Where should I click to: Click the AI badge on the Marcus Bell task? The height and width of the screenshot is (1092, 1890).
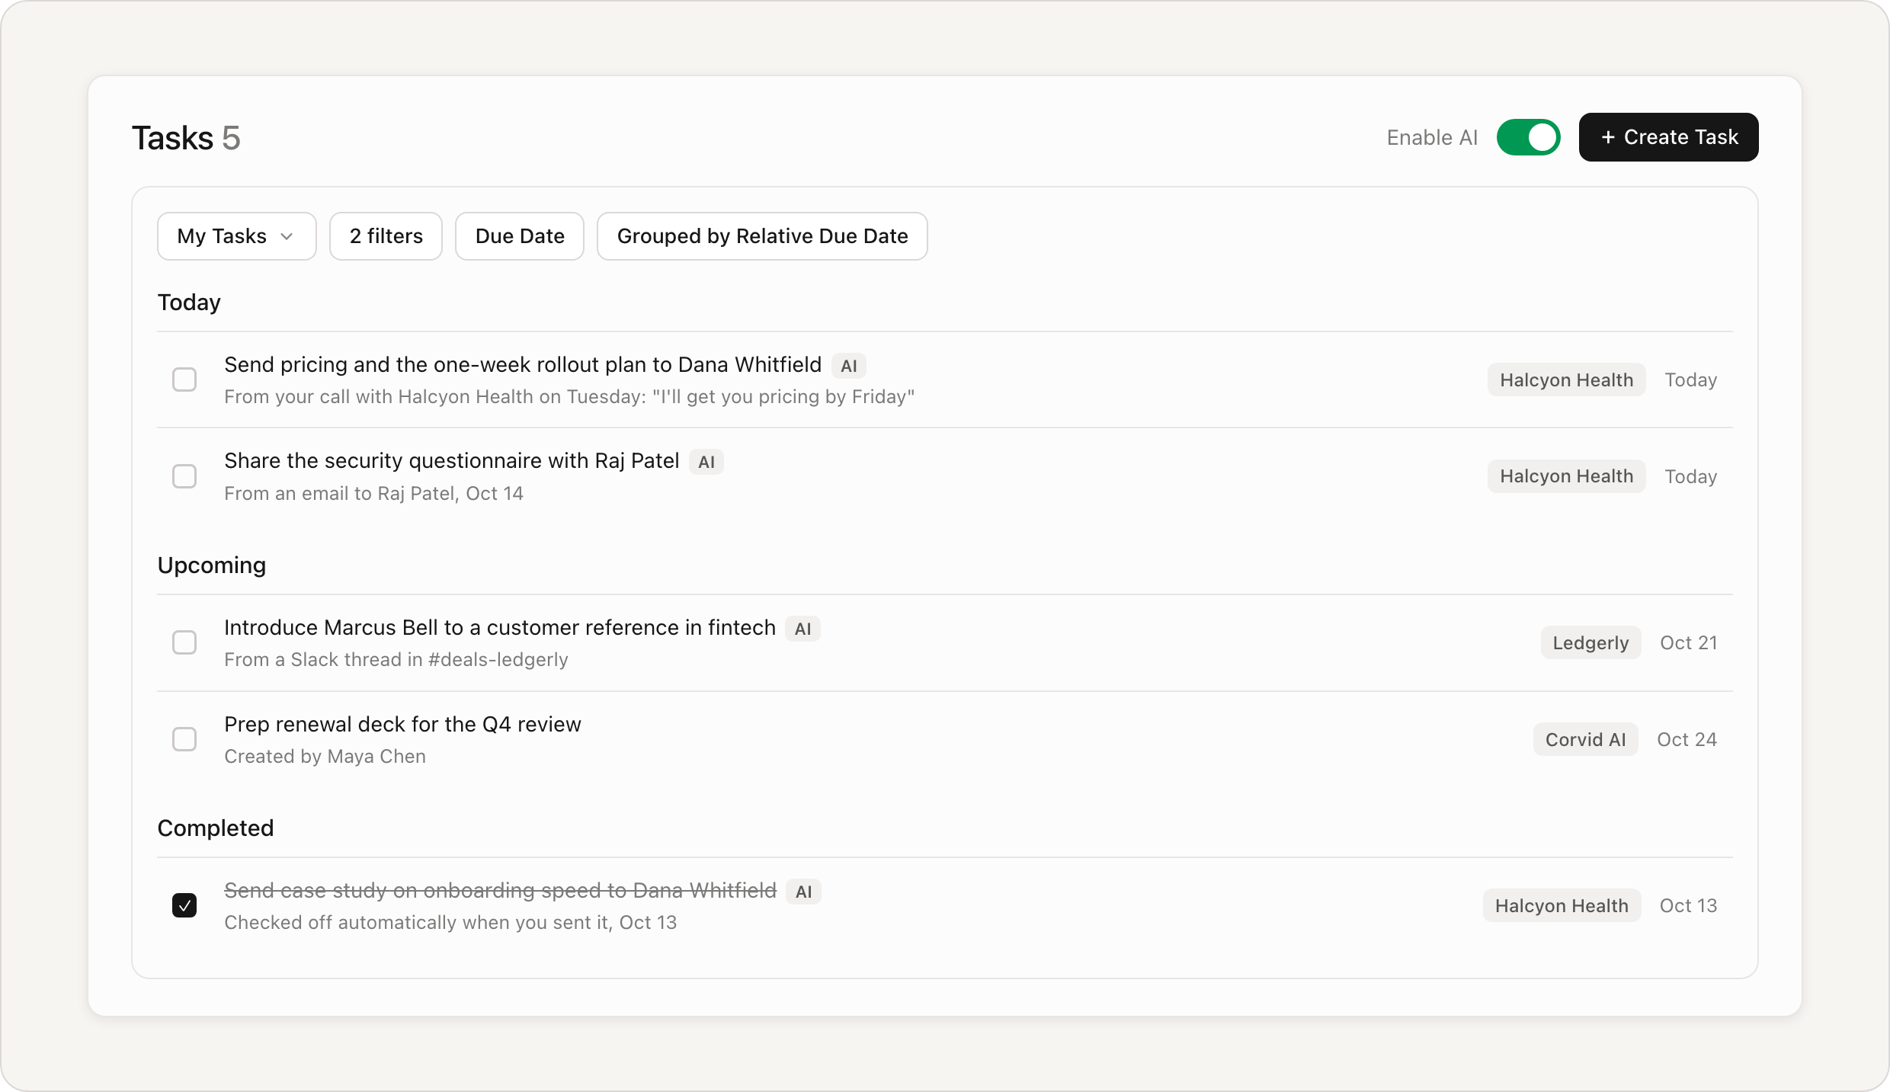802,629
